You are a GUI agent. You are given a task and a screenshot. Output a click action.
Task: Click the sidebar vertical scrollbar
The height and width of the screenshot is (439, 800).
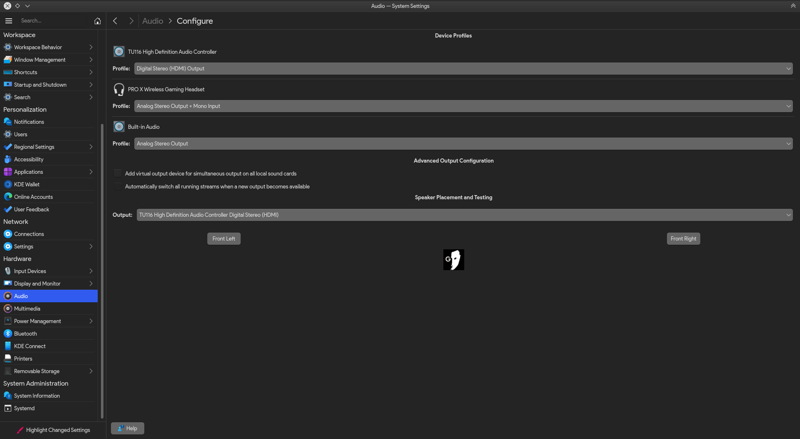pyautogui.click(x=102, y=271)
